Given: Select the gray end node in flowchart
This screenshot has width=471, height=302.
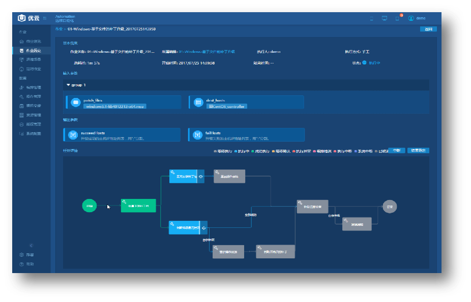Looking at the screenshot, I should [390, 207].
